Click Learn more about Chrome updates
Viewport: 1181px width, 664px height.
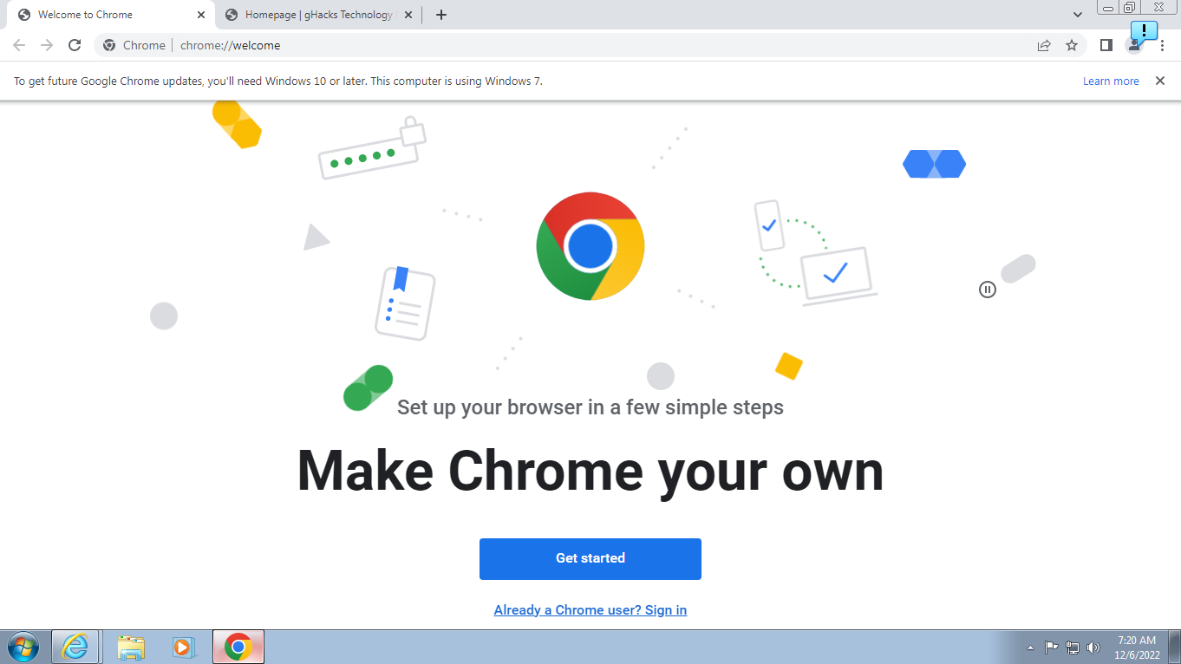click(x=1111, y=81)
